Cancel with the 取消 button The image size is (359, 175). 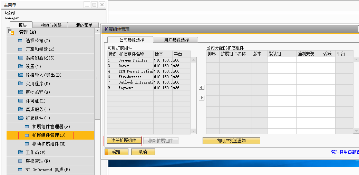click(143, 152)
